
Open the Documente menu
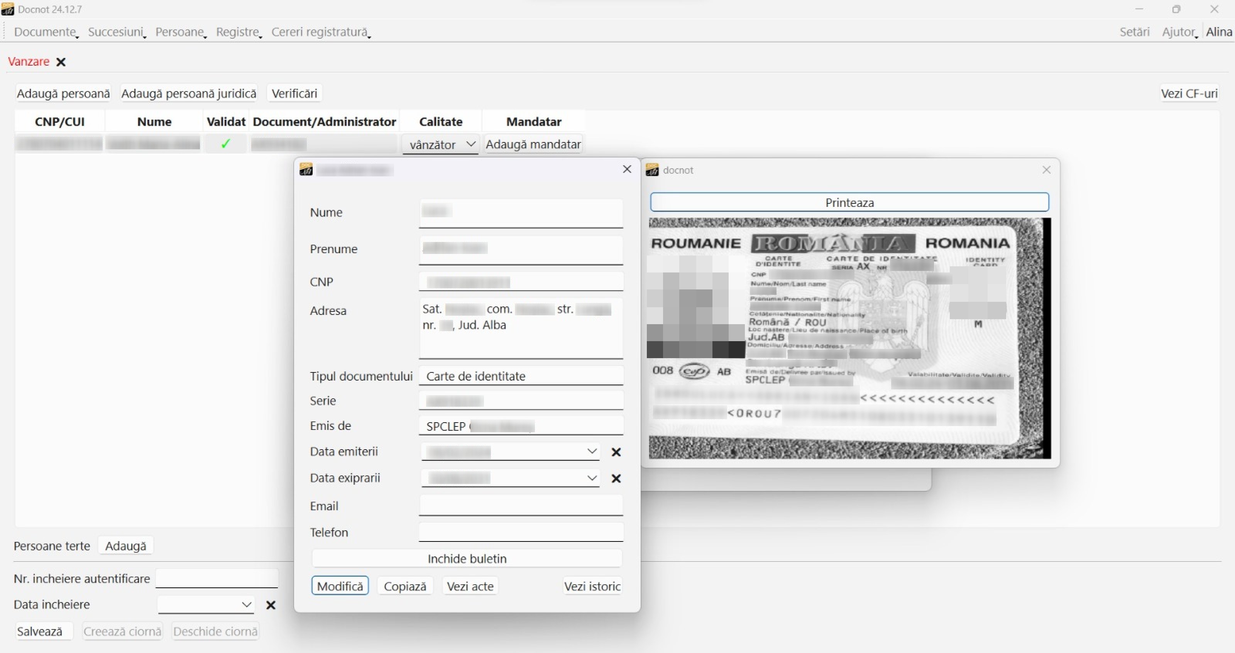point(46,32)
